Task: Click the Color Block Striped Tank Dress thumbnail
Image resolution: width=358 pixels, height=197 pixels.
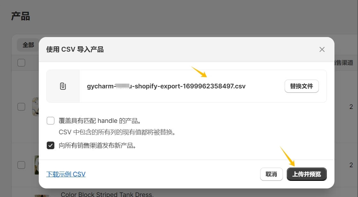Action: (42, 196)
